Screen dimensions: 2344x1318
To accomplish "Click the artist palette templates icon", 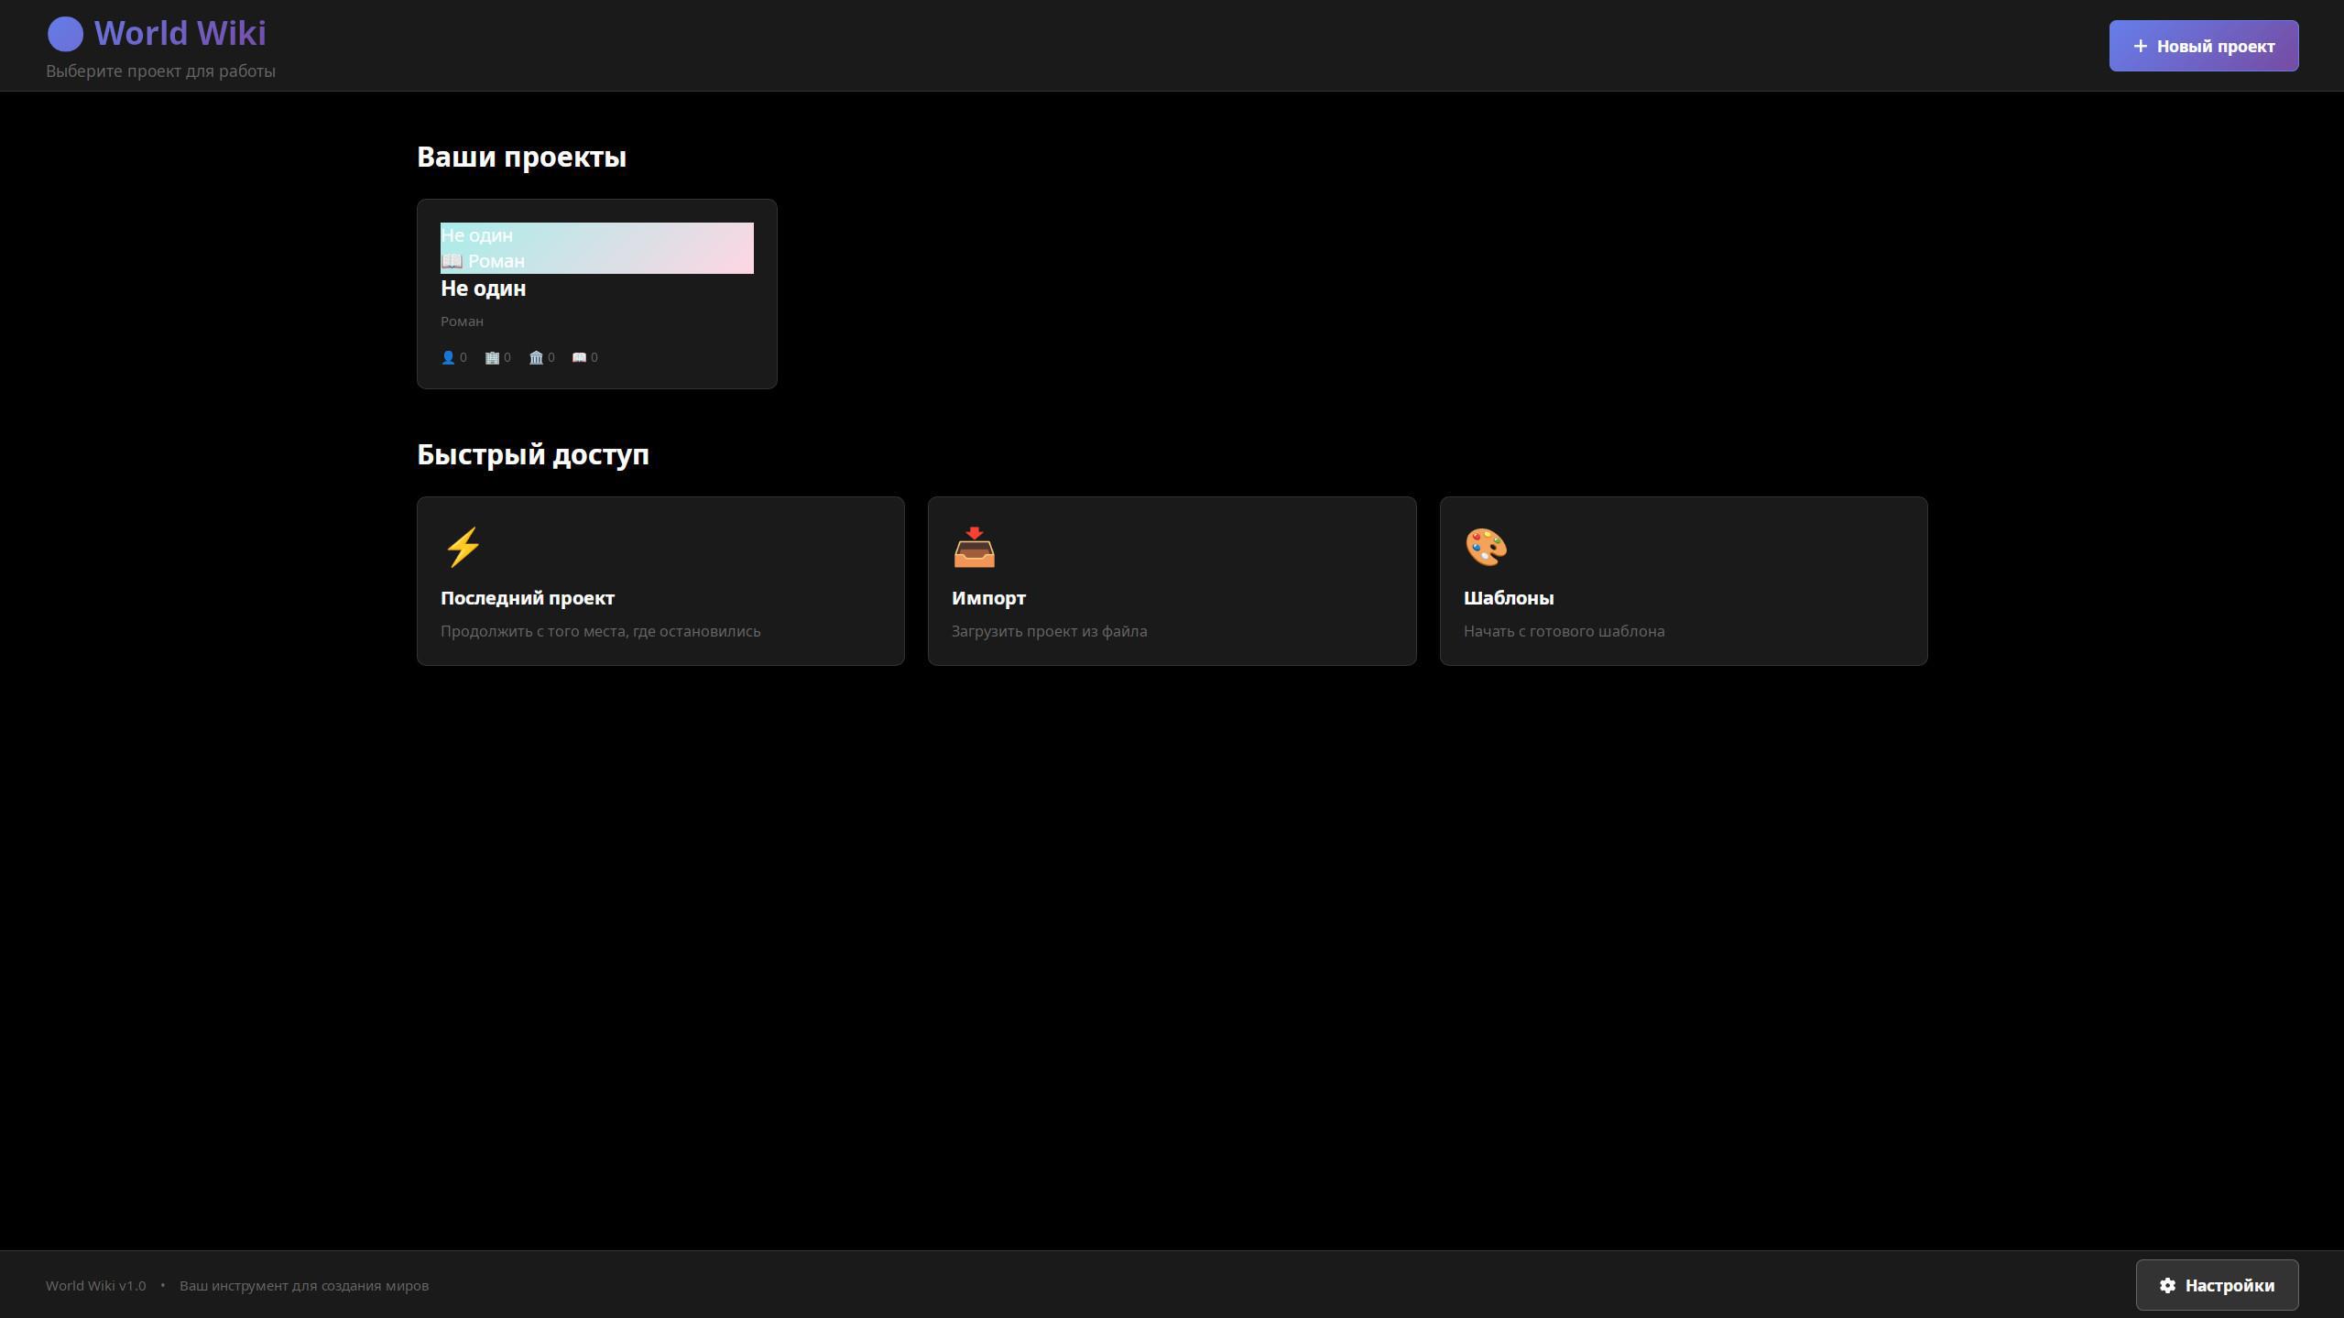I will click(1486, 547).
